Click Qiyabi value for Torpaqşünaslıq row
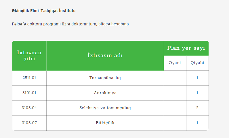Viewport: 229px width, 138px height. [197, 78]
